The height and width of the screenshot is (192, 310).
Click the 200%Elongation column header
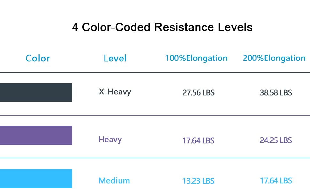point(274,58)
